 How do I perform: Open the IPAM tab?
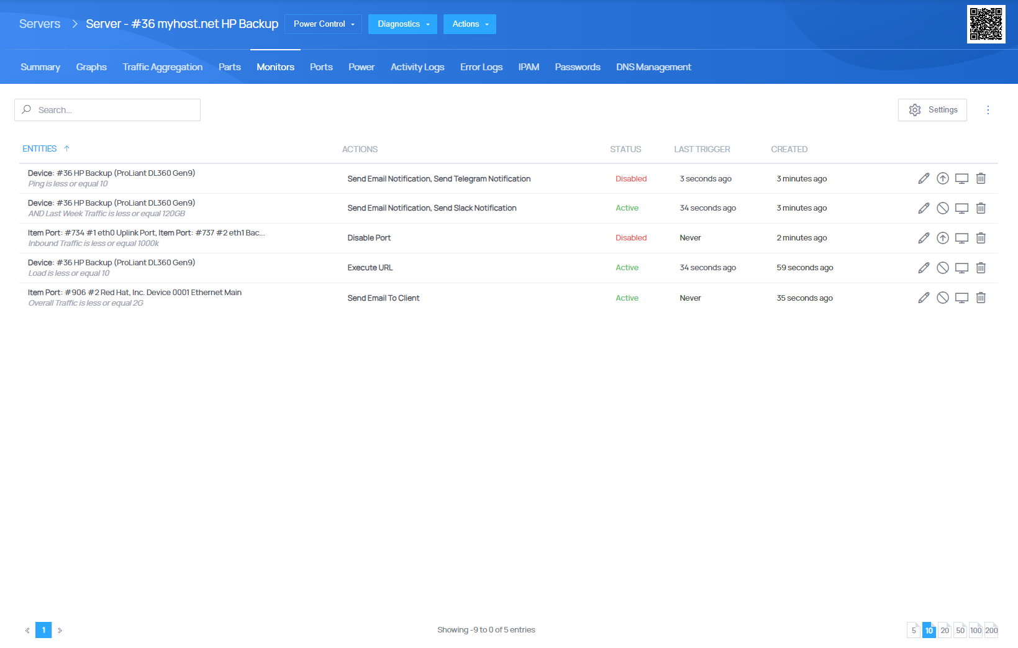[x=529, y=67]
